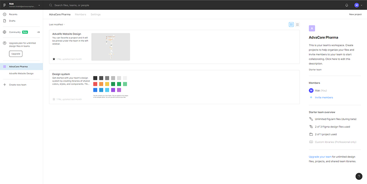The height and width of the screenshot is (184, 367).
Task: Open the Advalife Website Design file thumbnail
Action: point(111,47)
